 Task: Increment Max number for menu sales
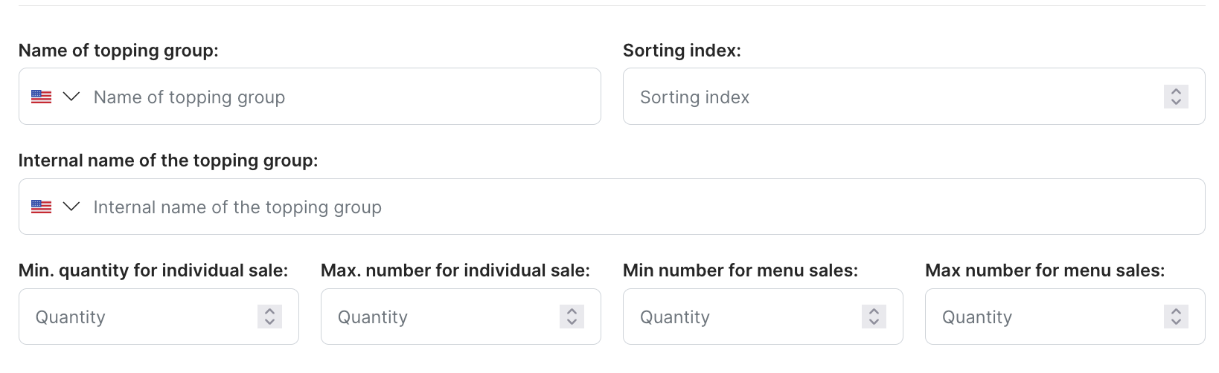[1176, 311]
